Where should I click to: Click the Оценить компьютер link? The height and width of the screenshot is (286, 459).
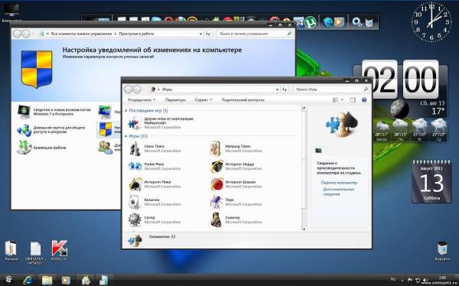(x=339, y=183)
